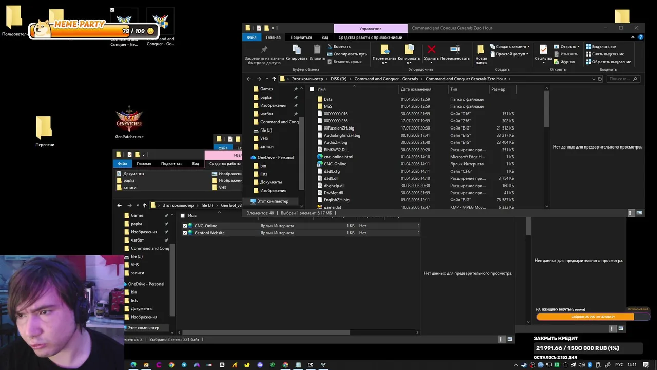Show hidden system tray icons
657x370 pixels.
click(517, 365)
